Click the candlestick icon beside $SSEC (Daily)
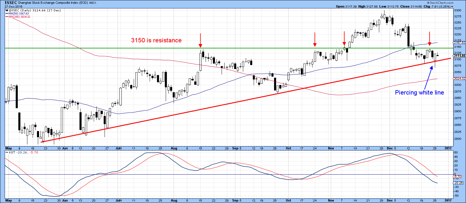The width and height of the screenshot is (466, 203). 7,10
